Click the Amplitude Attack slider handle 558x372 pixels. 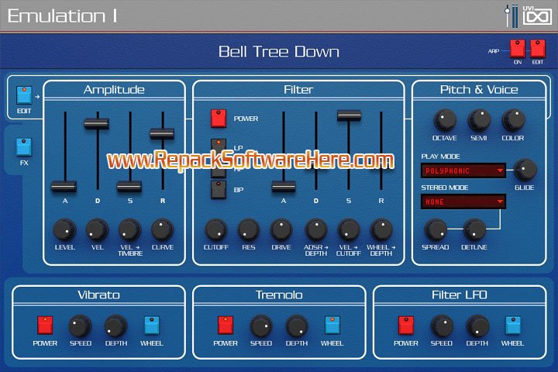pyautogui.click(x=64, y=186)
